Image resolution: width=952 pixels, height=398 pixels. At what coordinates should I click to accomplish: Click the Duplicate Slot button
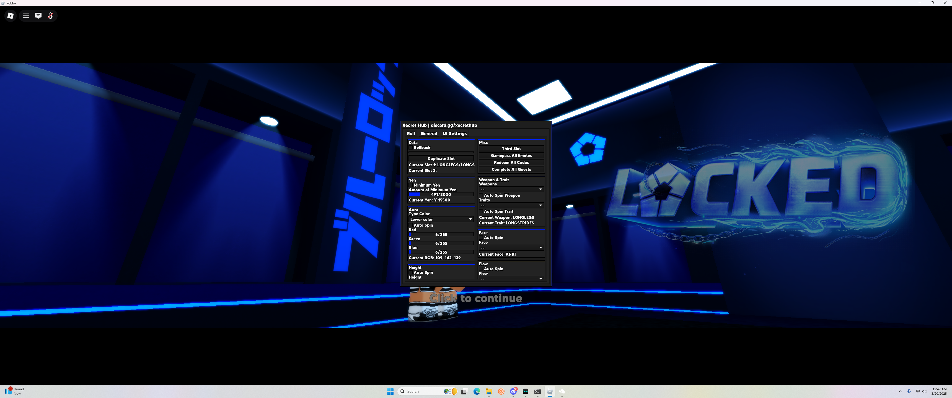click(x=441, y=158)
